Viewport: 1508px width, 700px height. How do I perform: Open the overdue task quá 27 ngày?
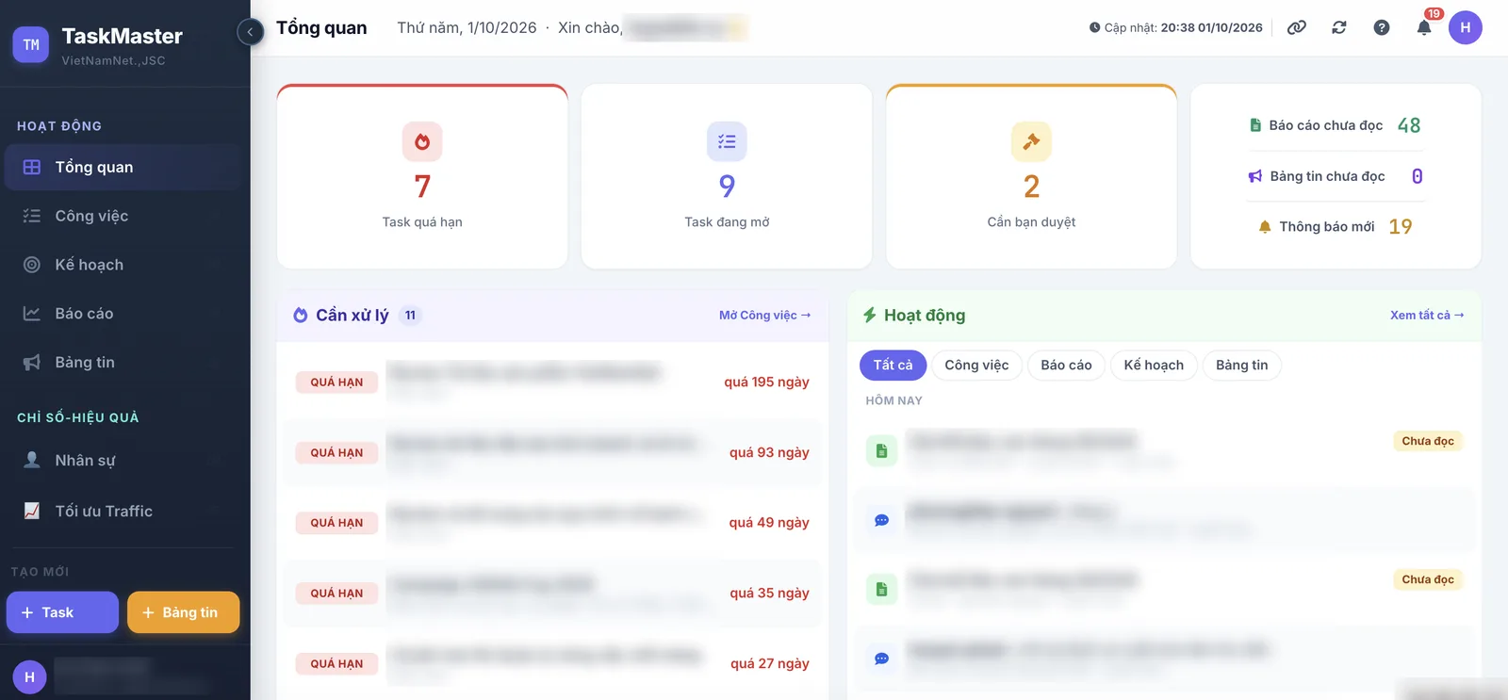coord(552,663)
